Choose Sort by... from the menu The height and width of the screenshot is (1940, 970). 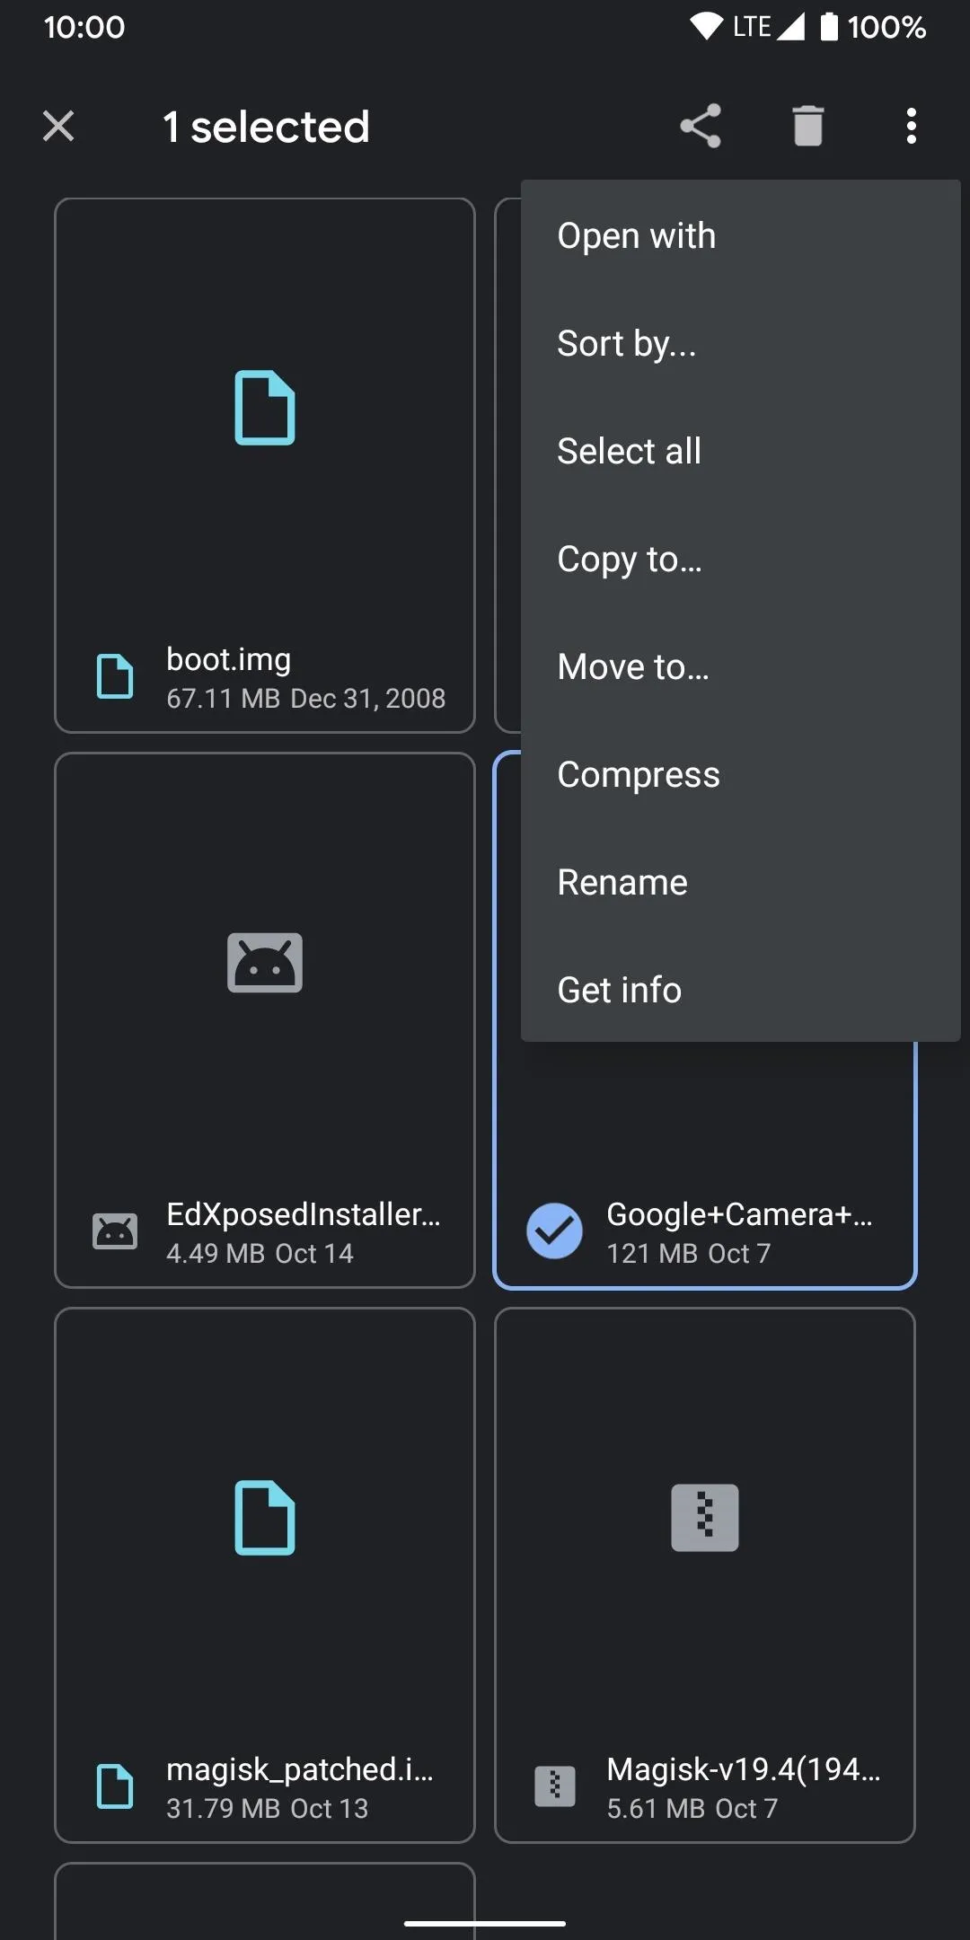pyautogui.click(x=741, y=343)
